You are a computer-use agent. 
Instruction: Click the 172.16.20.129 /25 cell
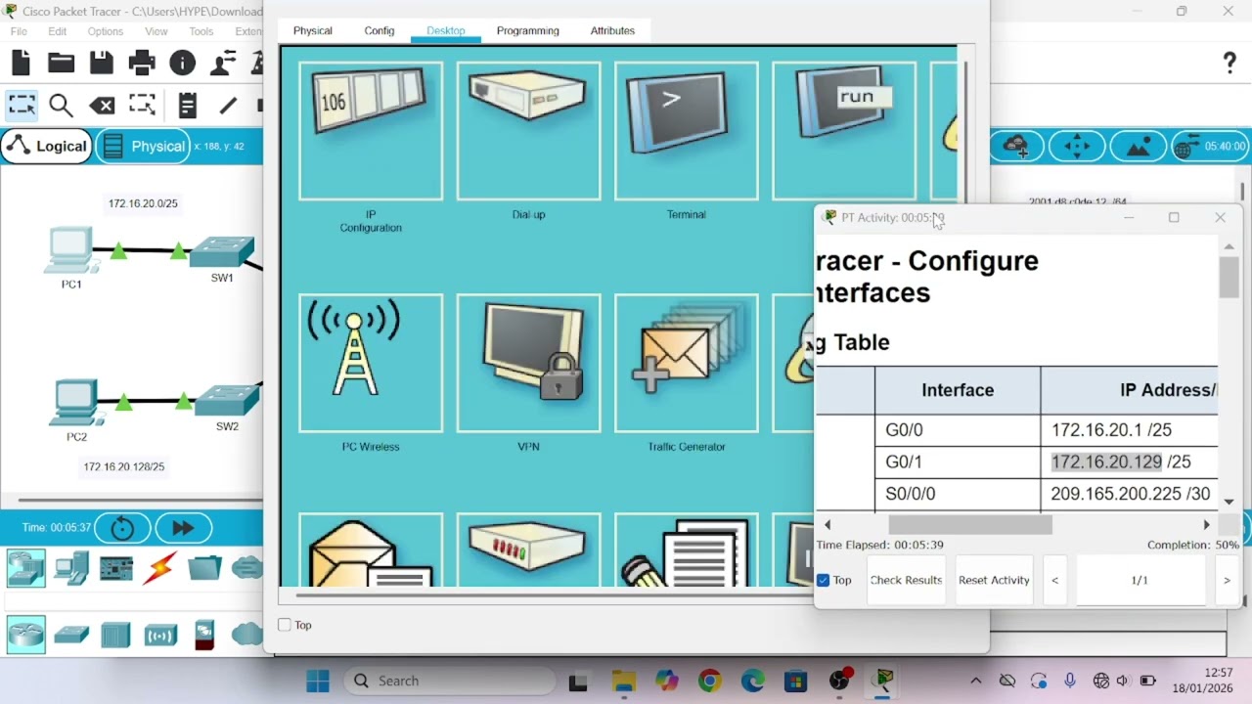(1129, 462)
